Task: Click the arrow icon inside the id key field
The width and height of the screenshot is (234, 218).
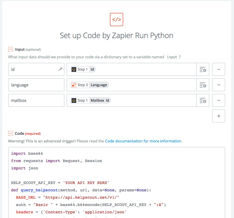Action: pyautogui.click(x=60, y=69)
